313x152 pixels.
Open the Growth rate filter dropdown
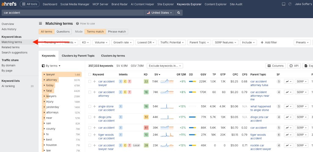tap(122, 42)
